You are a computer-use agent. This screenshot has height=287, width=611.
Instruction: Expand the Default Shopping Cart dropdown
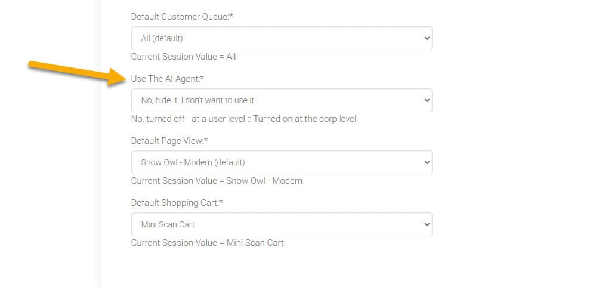(x=281, y=224)
